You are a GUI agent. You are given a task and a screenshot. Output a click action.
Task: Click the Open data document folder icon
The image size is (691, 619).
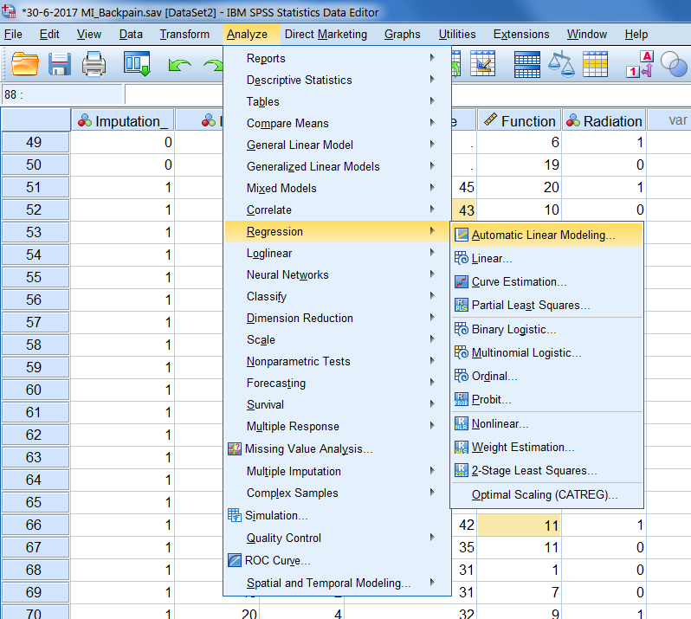(26, 64)
